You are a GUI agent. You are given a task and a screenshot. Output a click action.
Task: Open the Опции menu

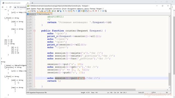(x=64, y=9)
